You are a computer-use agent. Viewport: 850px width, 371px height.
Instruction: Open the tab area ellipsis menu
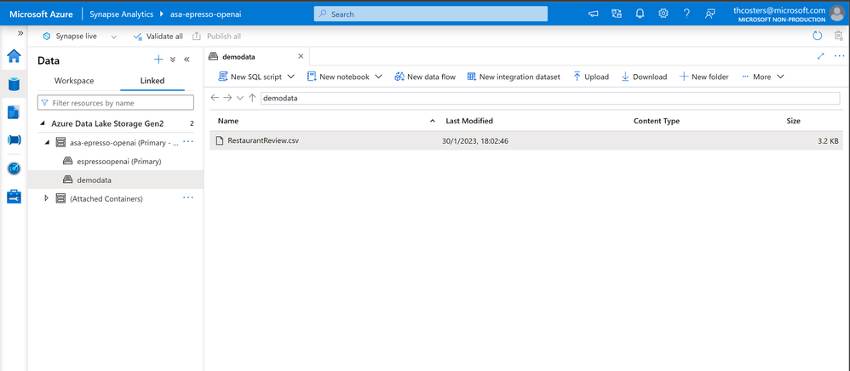point(839,56)
